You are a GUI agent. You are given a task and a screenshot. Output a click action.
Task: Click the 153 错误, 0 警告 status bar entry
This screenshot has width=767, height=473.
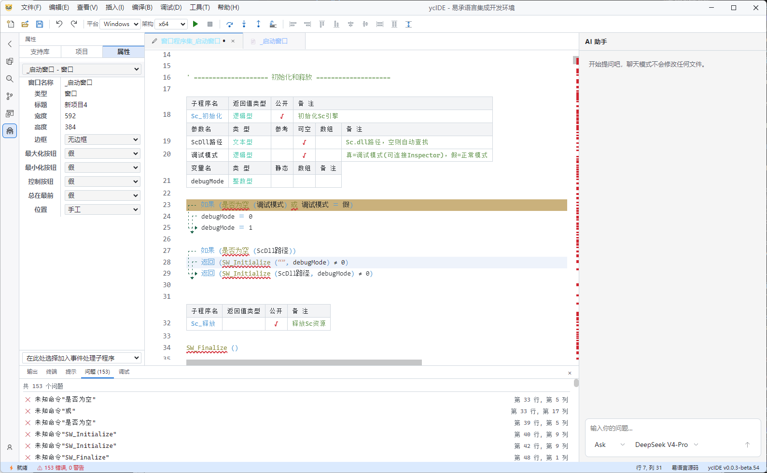(x=60, y=468)
